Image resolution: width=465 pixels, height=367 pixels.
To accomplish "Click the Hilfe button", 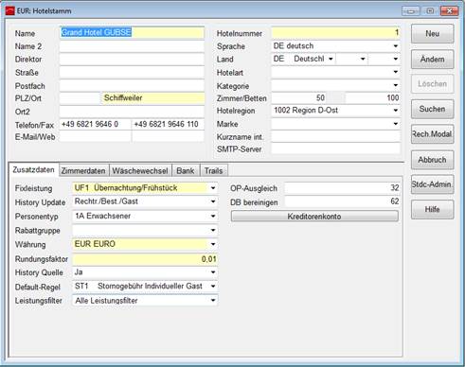I will click(x=432, y=209).
